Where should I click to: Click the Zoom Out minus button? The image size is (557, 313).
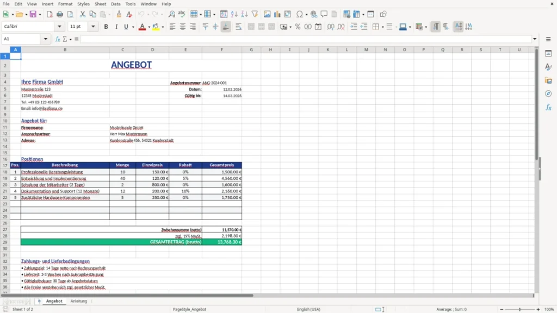[x=502, y=309]
